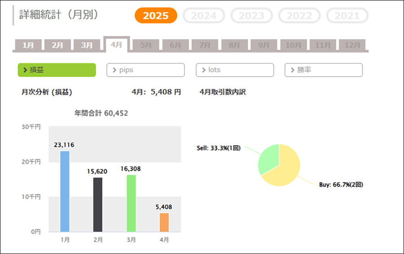Click the 10千円 axis label

click(x=31, y=197)
